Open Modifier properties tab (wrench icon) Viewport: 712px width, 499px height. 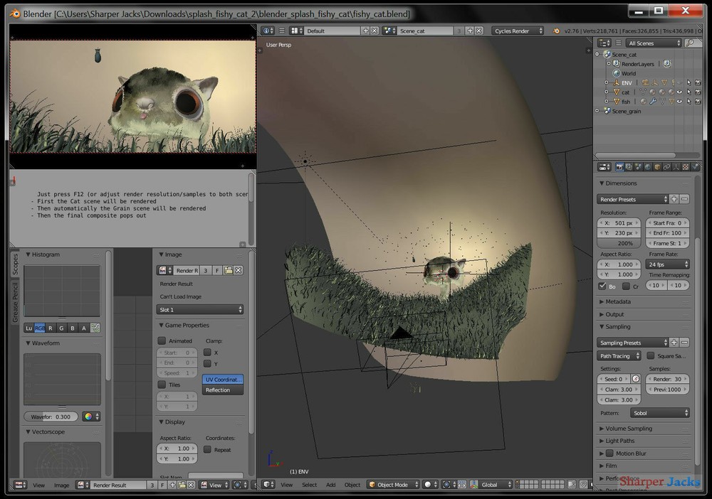point(677,166)
